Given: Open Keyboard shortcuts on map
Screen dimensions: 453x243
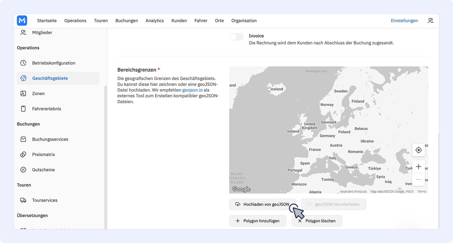Looking at the screenshot, I should click(x=353, y=191).
